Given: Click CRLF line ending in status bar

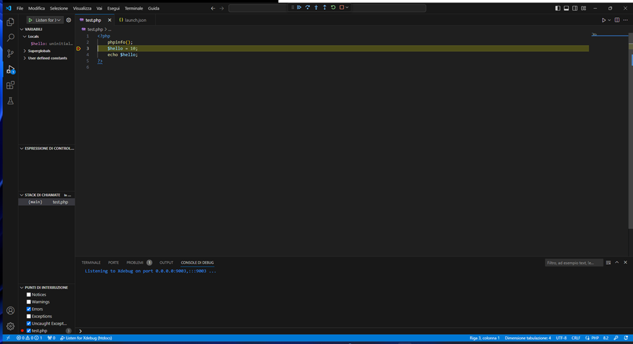Looking at the screenshot, I should point(576,338).
